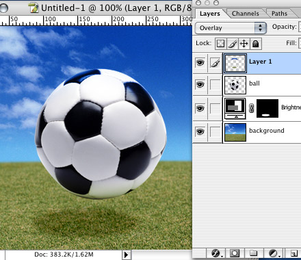Screen dimensions: 301x260
Task: Hide Layer 1 visibility eye
Action: pos(200,62)
